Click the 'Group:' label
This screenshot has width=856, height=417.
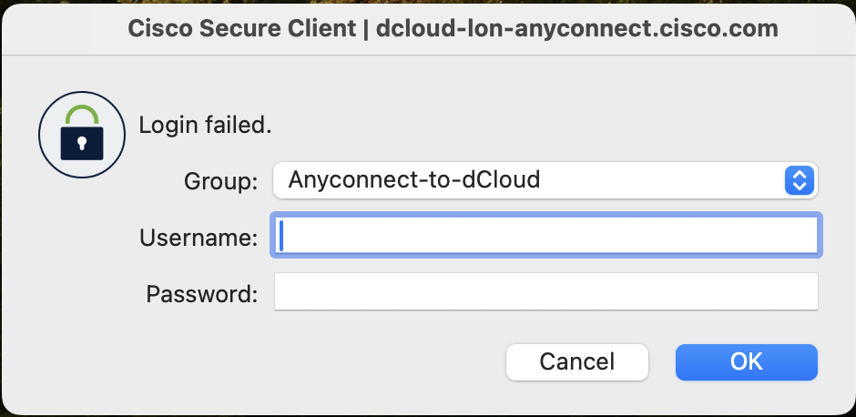coord(220,182)
